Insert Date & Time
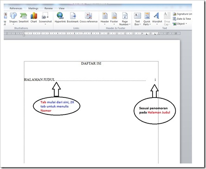The height and width of the screenshot is (169, 206). coord(182,19)
